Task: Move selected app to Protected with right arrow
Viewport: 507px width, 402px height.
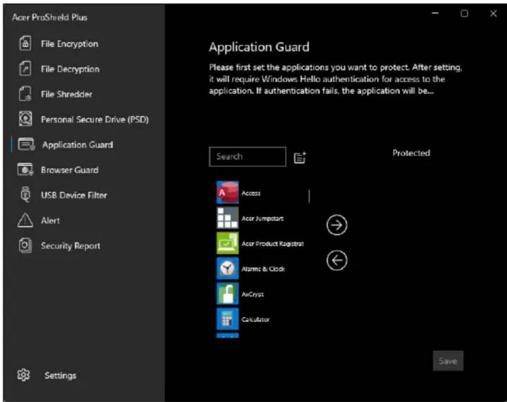Action: pyautogui.click(x=337, y=225)
